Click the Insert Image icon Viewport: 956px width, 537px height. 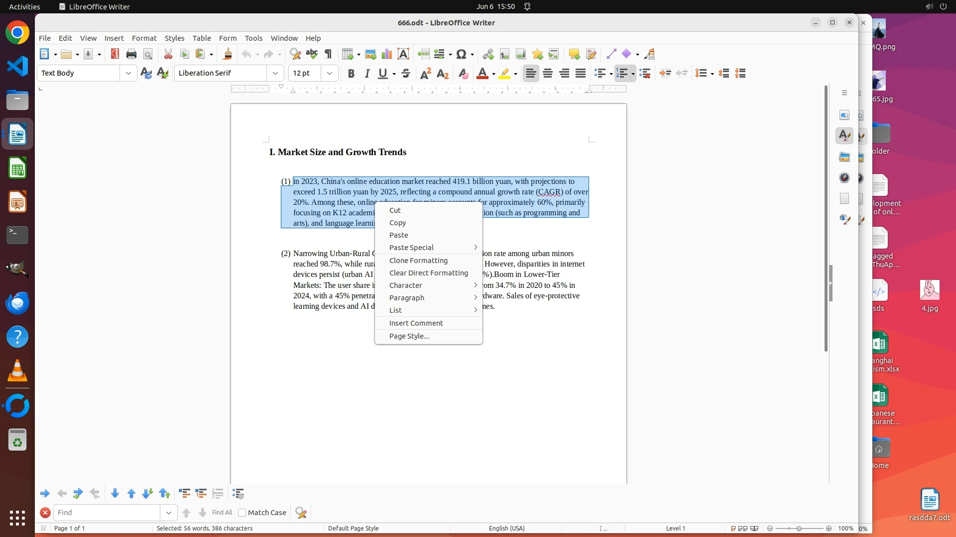[370, 54]
